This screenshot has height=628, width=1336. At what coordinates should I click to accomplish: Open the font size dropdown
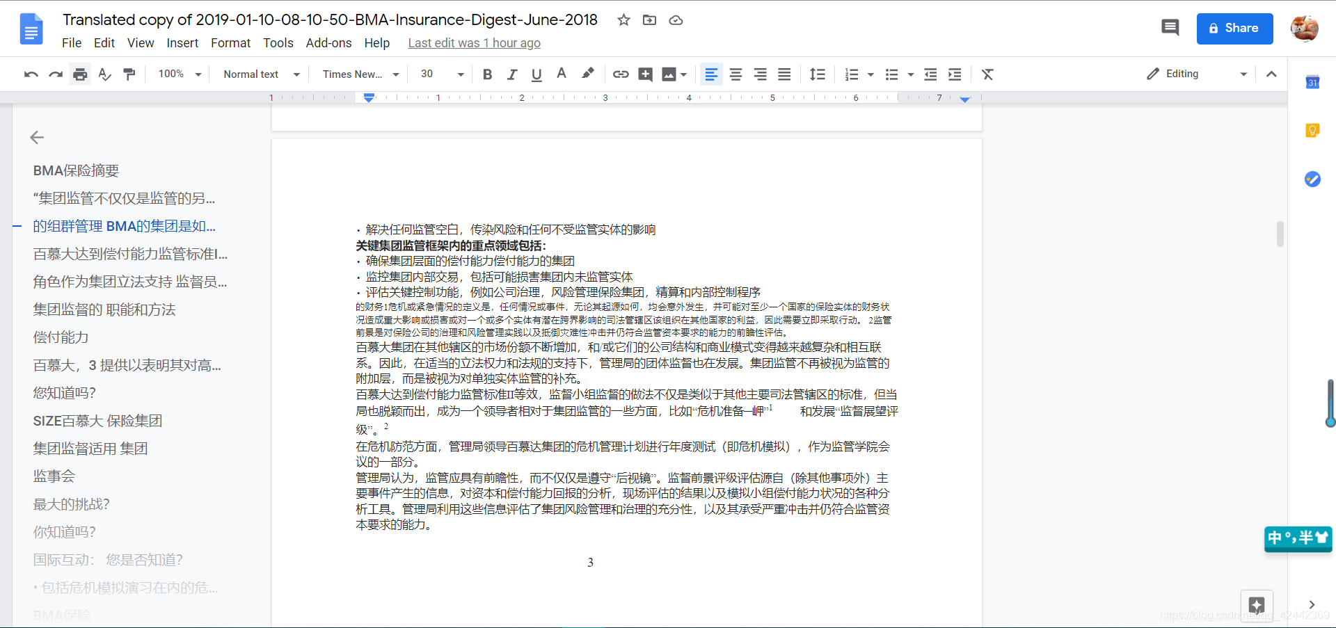pyautogui.click(x=442, y=74)
